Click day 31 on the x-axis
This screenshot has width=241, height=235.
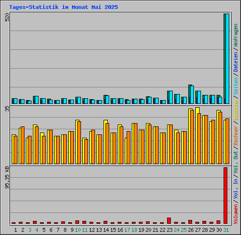[226, 230]
